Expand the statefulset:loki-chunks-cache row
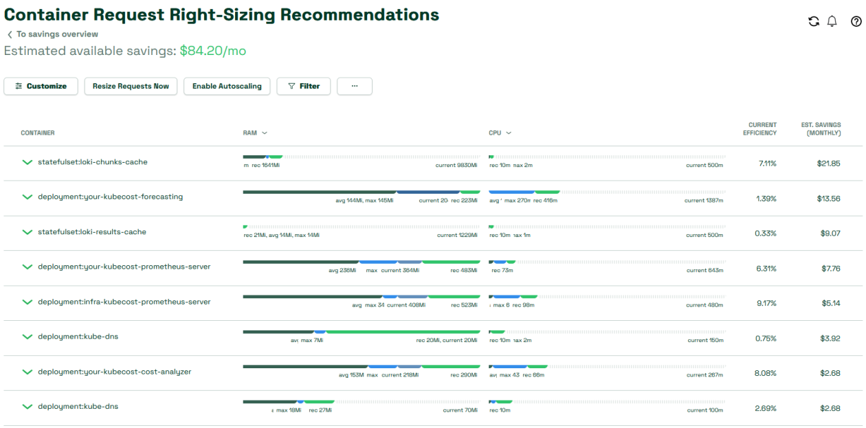The width and height of the screenshot is (866, 428). click(x=27, y=163)
